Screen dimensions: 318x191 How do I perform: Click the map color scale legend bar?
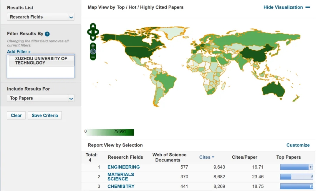click(110, 132)
